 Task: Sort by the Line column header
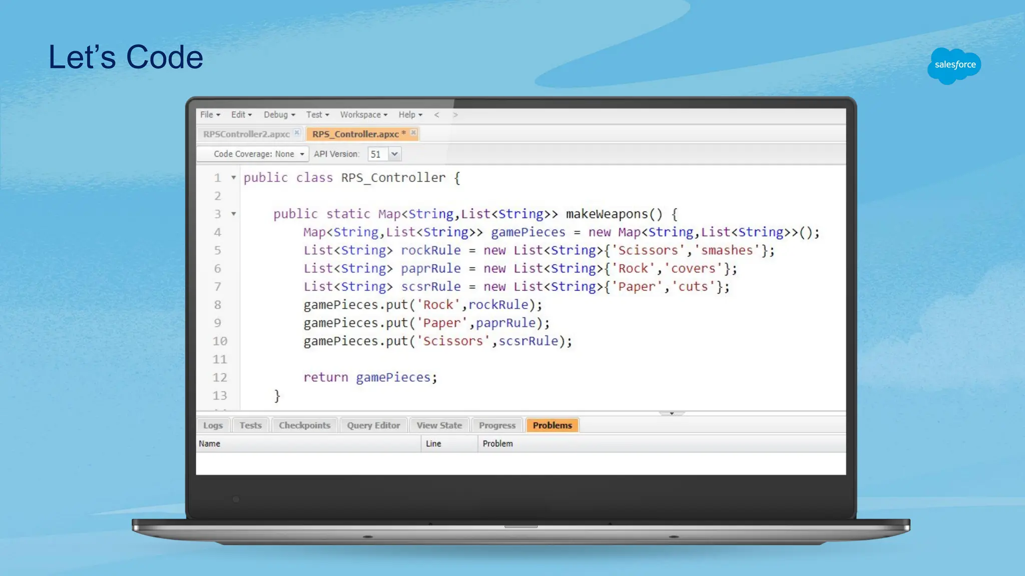point(433,443)
